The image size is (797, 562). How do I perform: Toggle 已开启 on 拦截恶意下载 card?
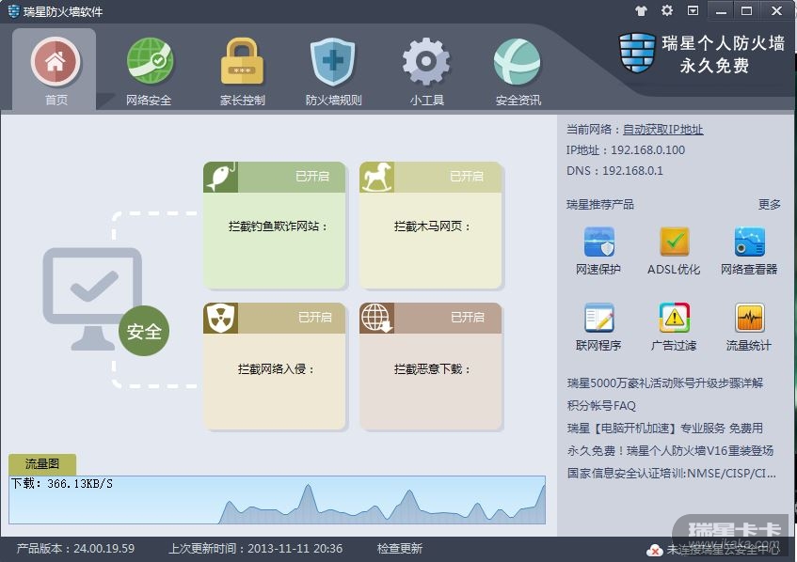(x=468, y=318)
